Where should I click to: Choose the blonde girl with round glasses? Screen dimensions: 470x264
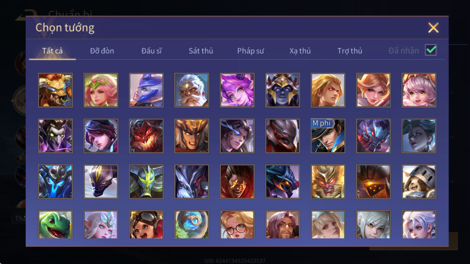[237, 224]
